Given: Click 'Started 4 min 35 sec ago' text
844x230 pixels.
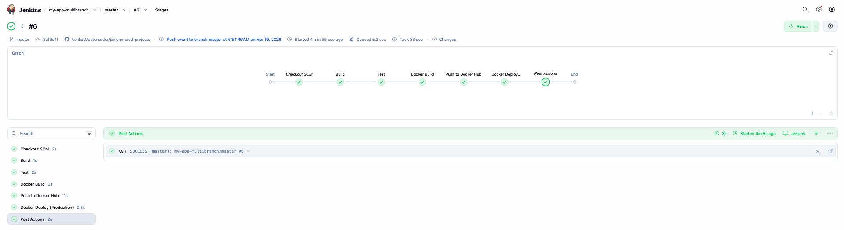Looking at the screenshot, I should (x=319, y=40).
